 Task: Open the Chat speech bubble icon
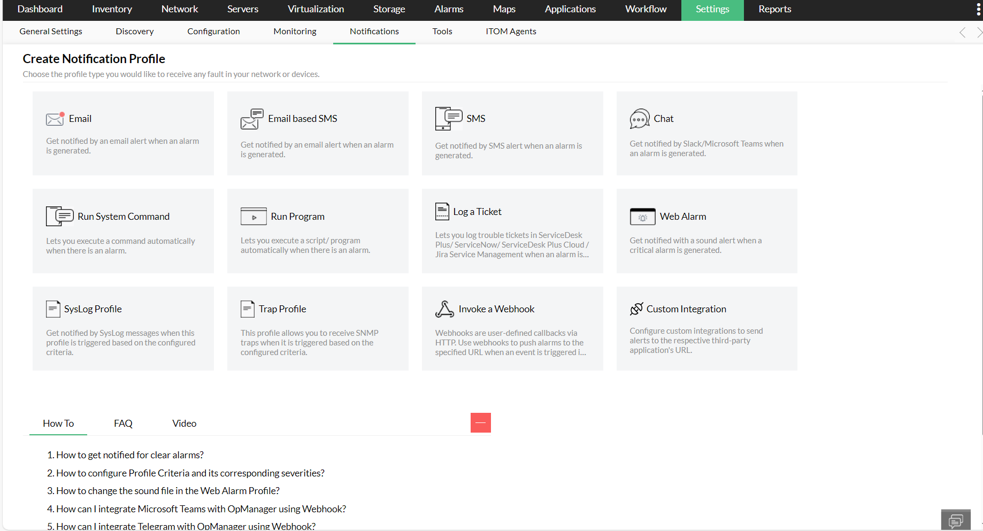click(639, 118)
